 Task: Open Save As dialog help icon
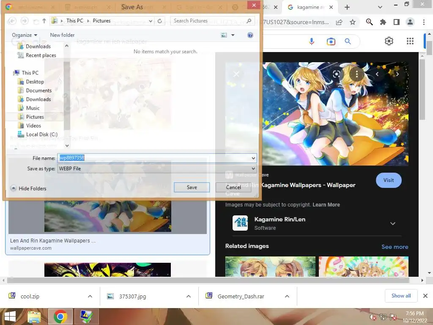250,35
